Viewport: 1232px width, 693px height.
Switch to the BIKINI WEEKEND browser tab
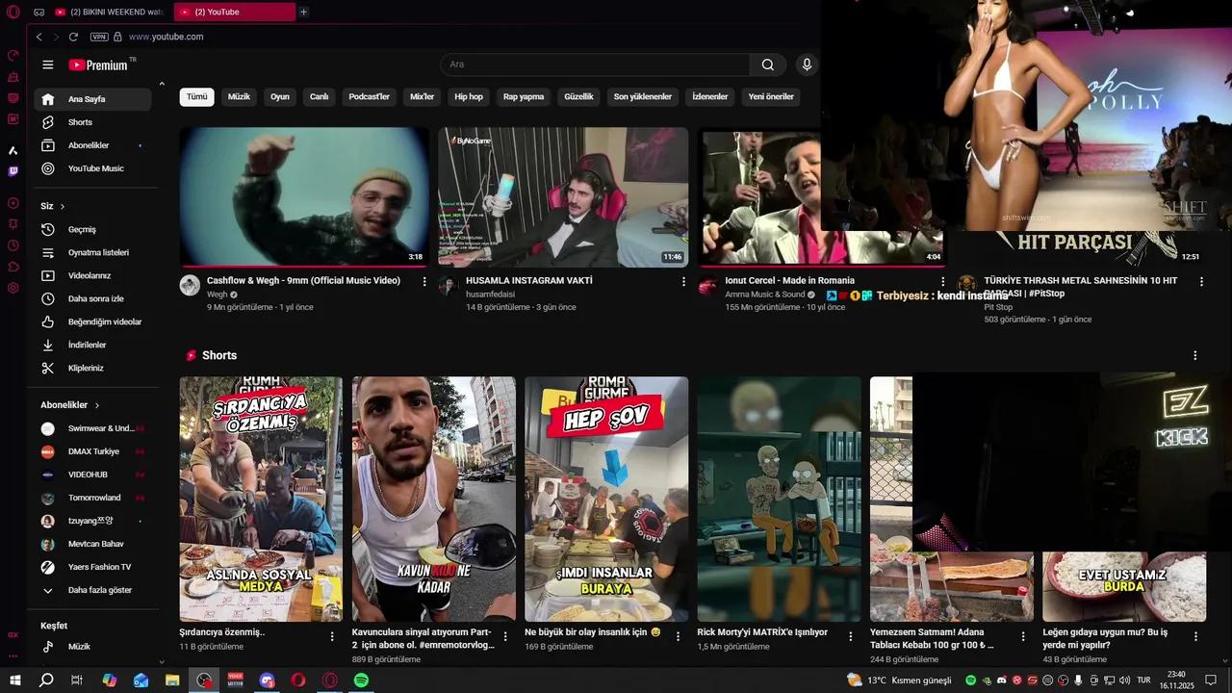click(111, 12)
